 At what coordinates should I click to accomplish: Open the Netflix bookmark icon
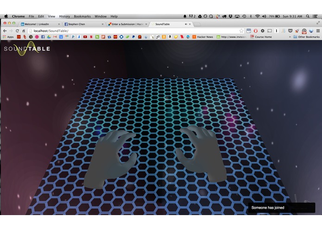coord(91,37)
